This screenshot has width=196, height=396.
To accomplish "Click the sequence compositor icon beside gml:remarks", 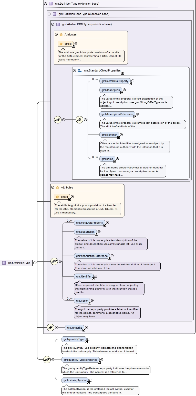I will (x=50, y=327).
